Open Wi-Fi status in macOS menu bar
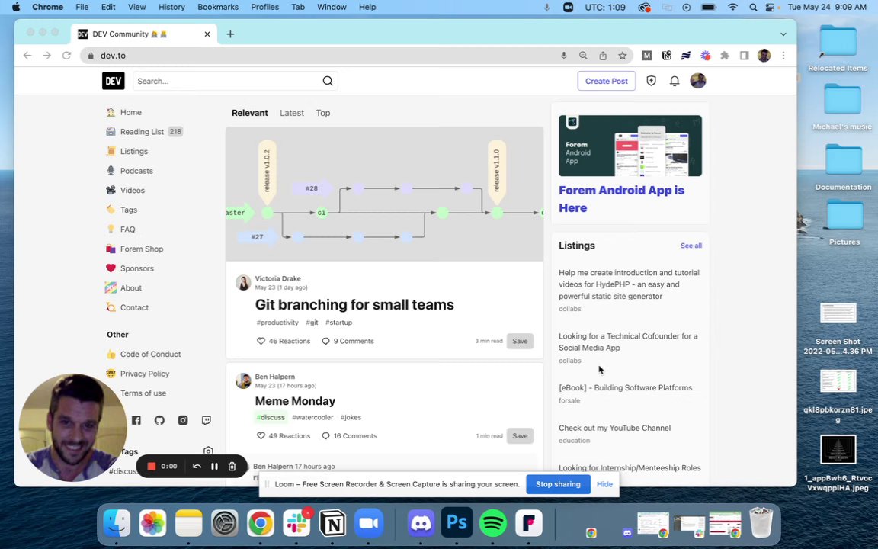 pos(732,8)
